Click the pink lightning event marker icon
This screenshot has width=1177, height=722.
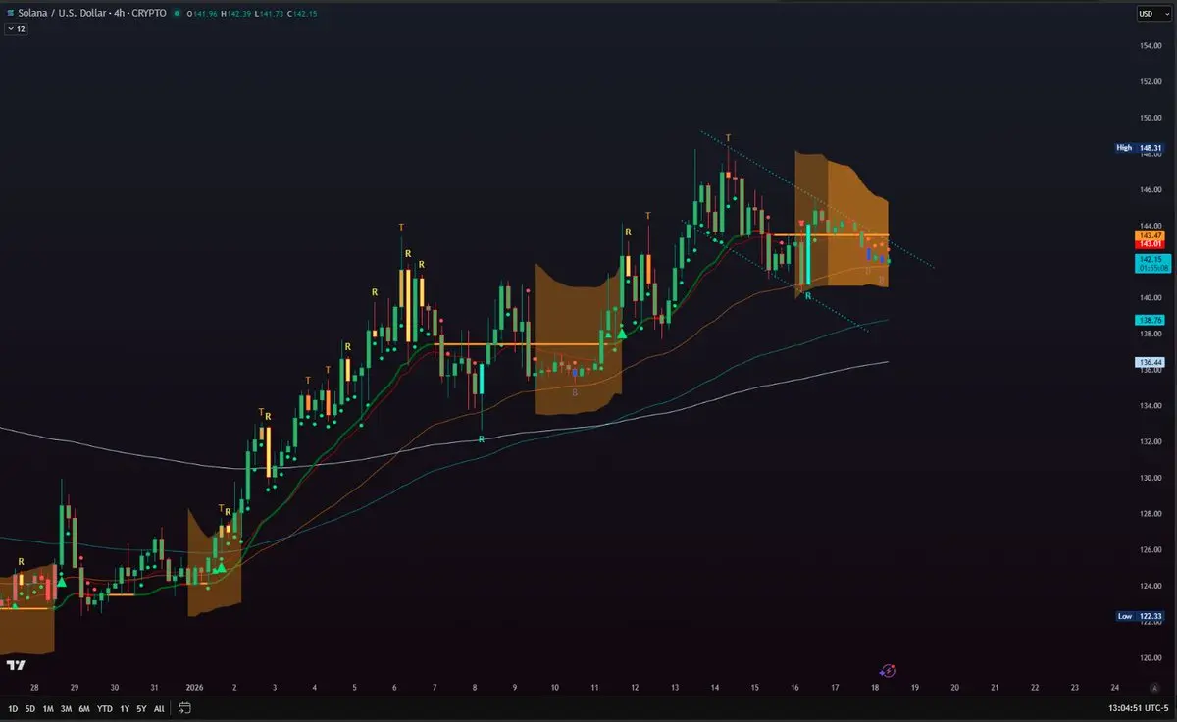pos(888,671)
